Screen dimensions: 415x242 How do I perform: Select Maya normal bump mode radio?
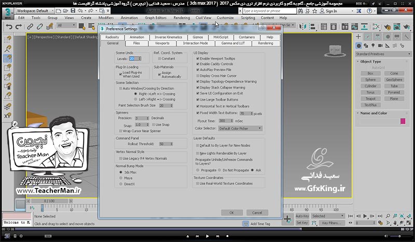pyautogui.click(x=121, y=178)
